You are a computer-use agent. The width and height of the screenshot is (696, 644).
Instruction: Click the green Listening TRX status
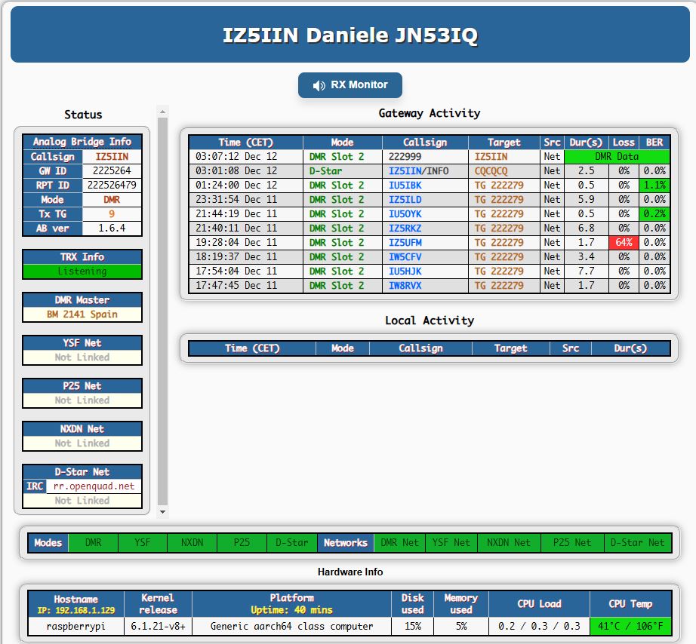[x=82, y=271]
